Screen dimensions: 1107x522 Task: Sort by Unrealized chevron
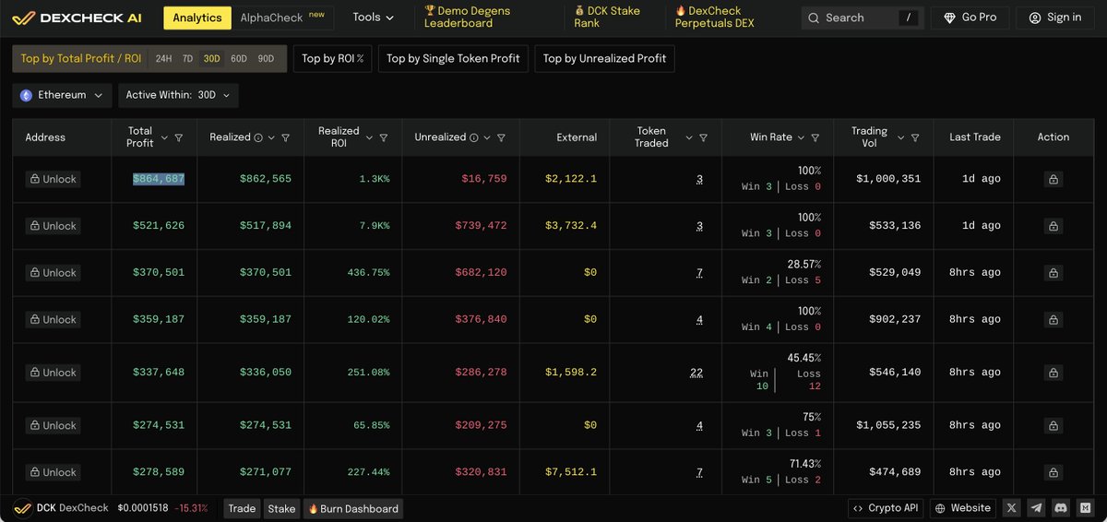tap(487, 137)
